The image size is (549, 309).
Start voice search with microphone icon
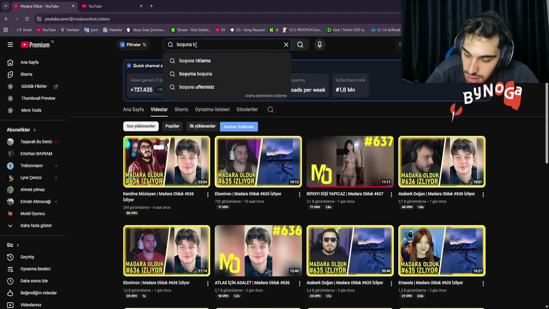pos(320,45)
